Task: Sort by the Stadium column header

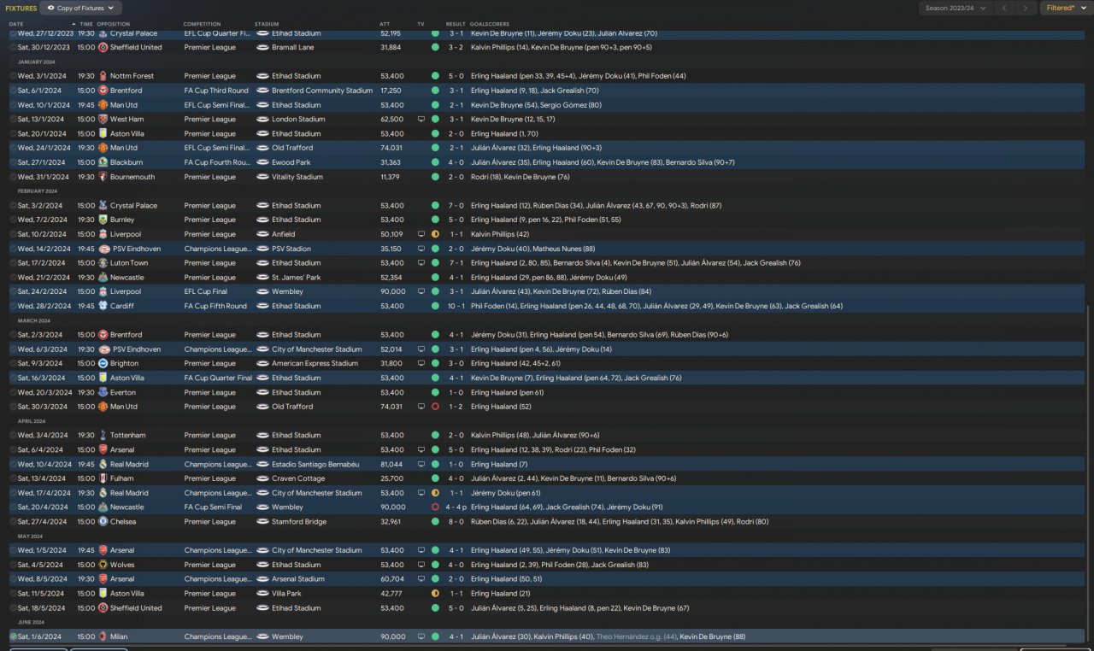Action: tap(267, 24)
